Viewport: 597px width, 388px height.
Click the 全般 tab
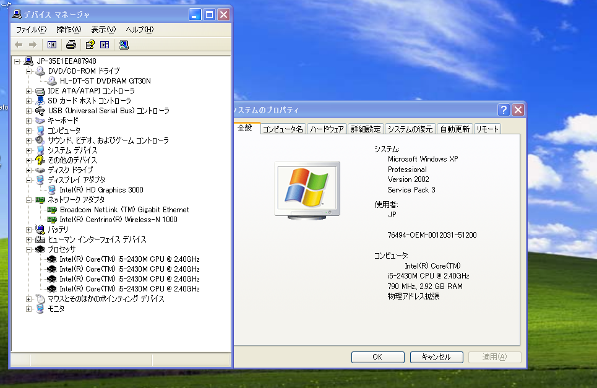pos(245,128)
